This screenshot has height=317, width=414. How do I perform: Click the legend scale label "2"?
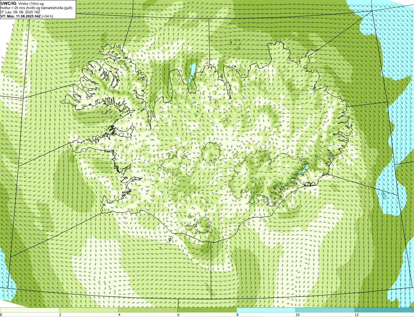[60, 315]
